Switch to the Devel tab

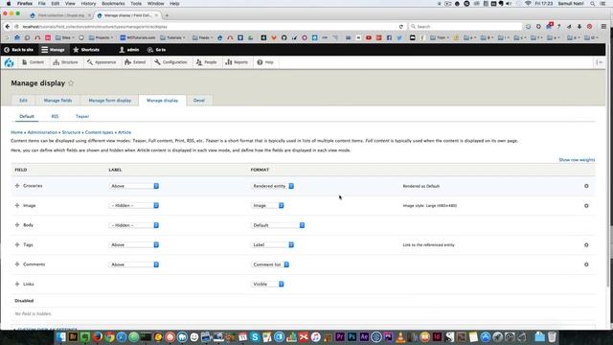click(x=199, y=101)
